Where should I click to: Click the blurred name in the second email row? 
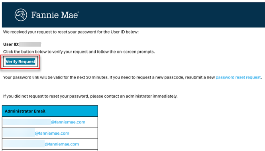click(19, 133)
